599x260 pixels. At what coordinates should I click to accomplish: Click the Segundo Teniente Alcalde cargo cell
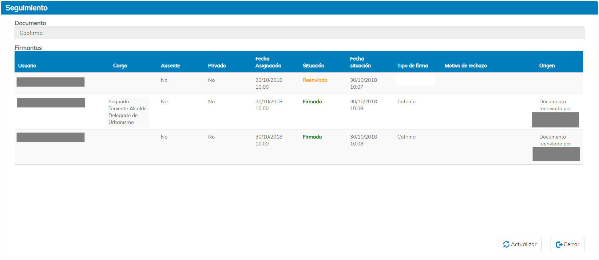point(127,112)
